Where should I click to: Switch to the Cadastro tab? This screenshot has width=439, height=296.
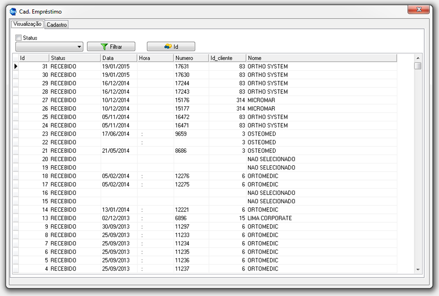coord(57,25)
